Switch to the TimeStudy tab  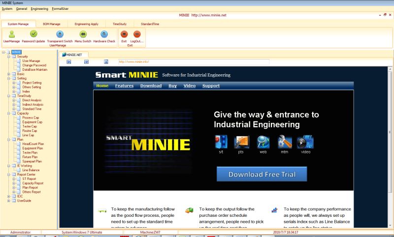(120, 24)
